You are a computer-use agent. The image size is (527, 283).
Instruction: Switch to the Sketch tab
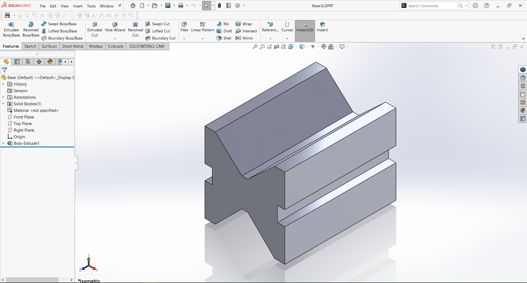click(30, 46)
